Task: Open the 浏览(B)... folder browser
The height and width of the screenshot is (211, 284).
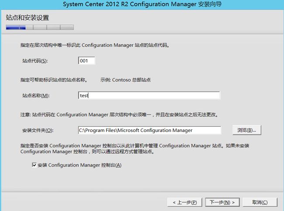Action: 247,130
